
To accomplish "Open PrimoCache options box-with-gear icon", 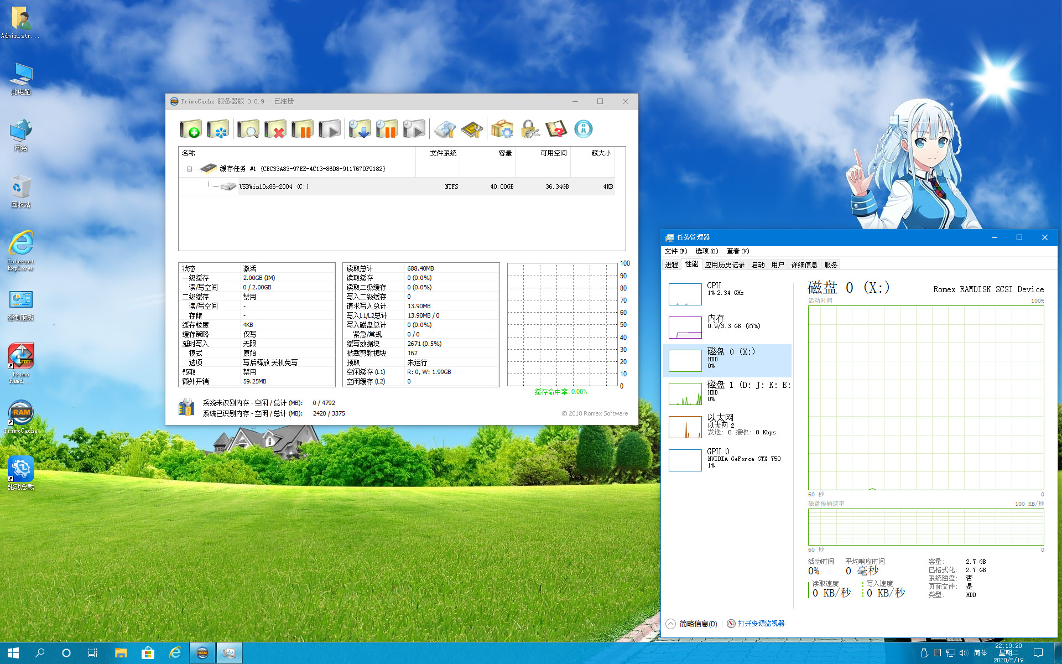I will 502,129.
